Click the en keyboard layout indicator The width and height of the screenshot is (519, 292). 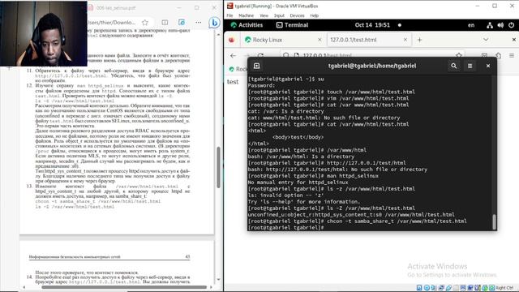point(471,25)
